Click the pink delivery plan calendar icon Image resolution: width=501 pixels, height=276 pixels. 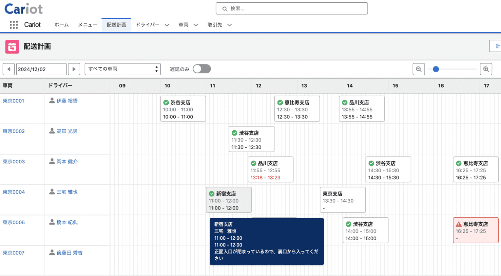click(12, 47)
